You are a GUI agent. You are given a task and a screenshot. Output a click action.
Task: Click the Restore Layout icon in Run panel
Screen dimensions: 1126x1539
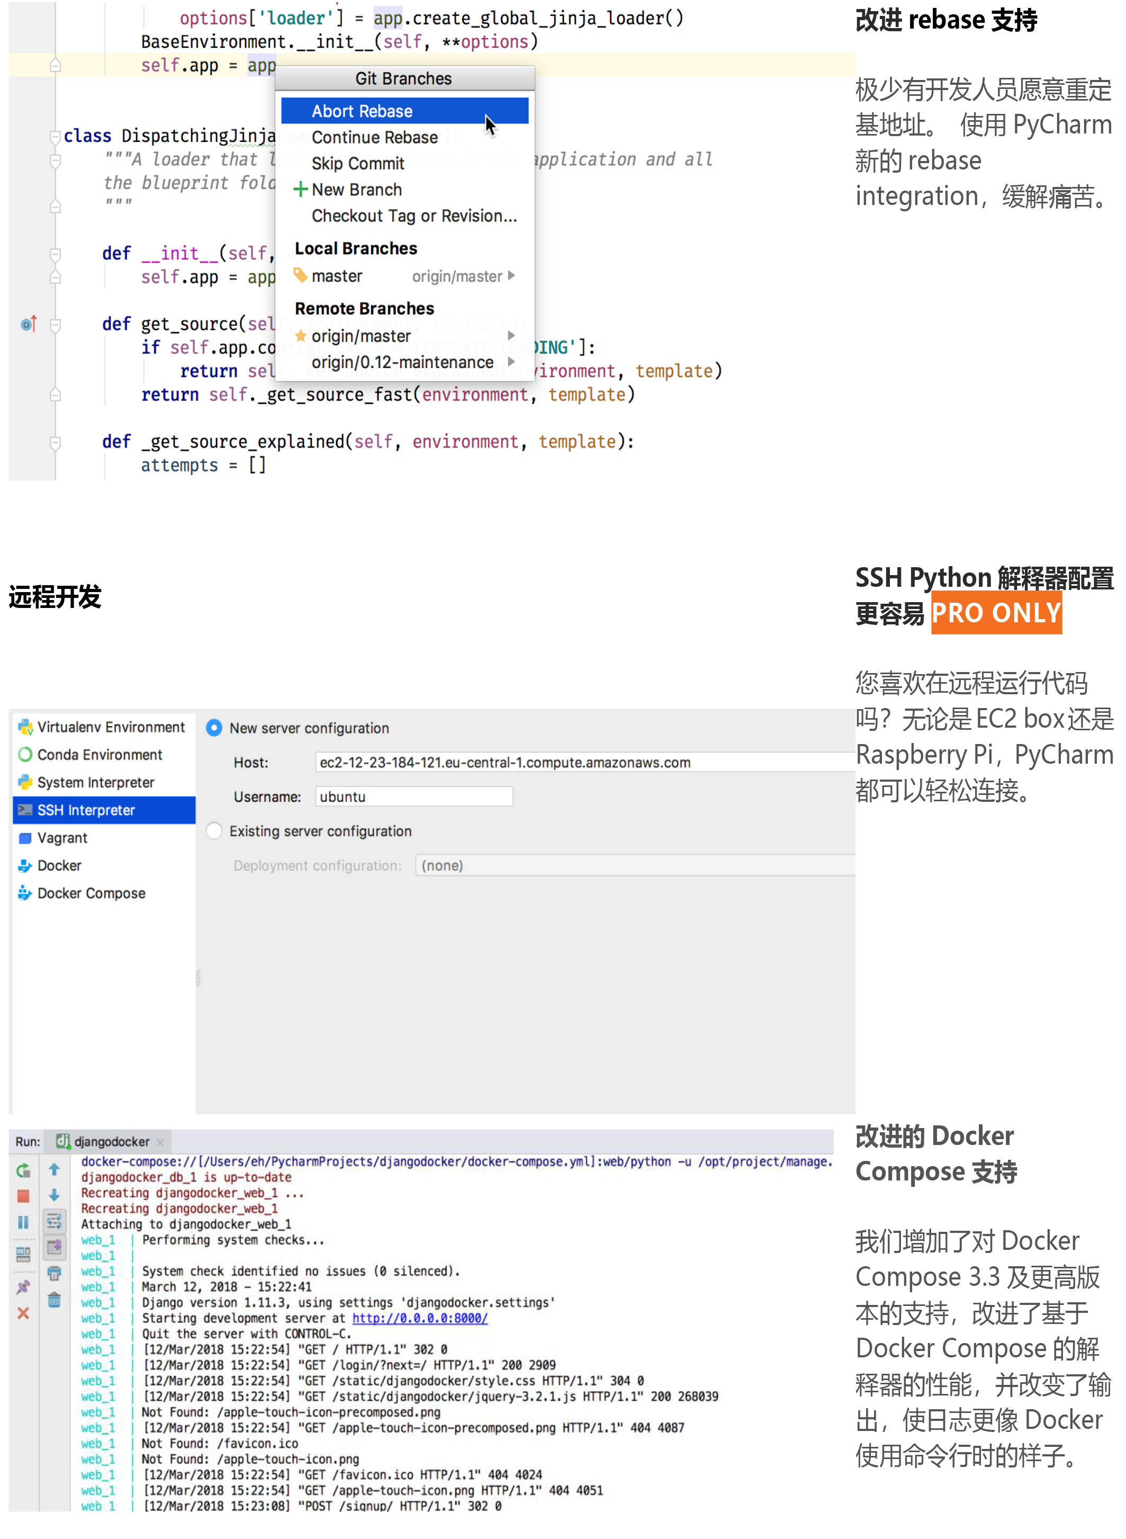(23, 1254)
